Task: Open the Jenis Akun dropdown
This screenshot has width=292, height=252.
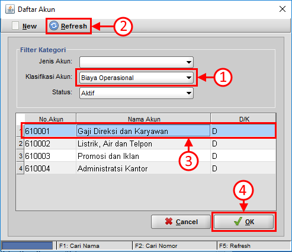Action: click(x=136, y=62)
